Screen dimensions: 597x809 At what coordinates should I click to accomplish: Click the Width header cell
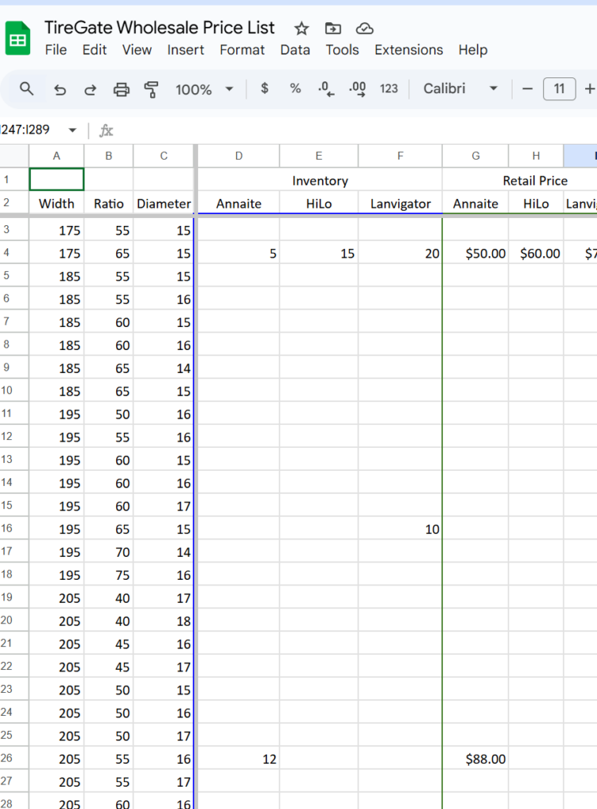point(56,203)
